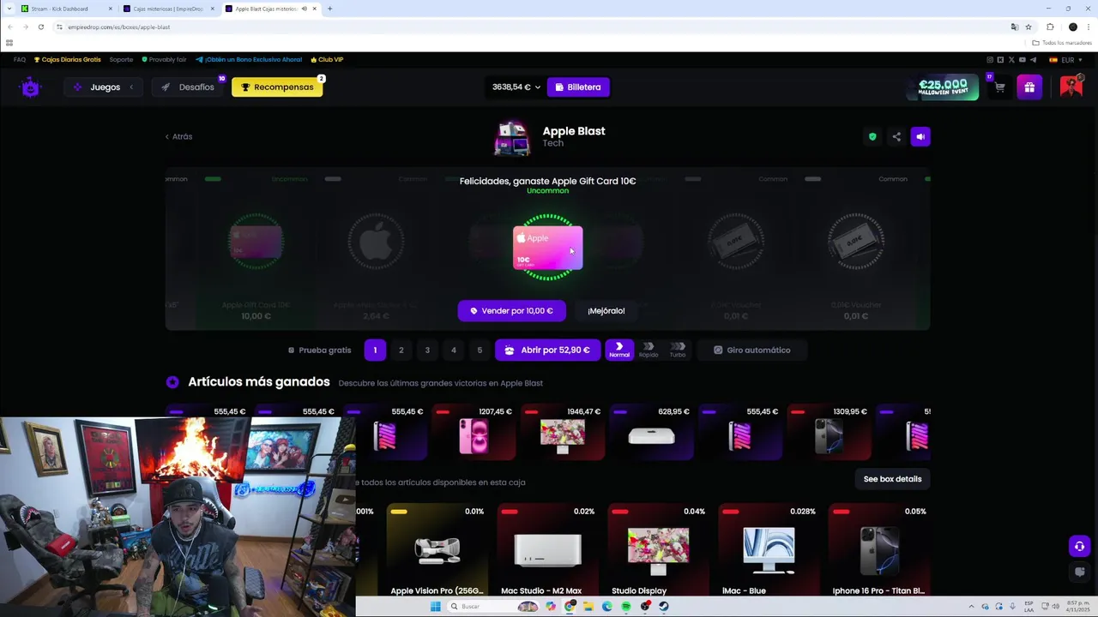The width and height of the screenshot is (1098, 617).
Task: Reload the browser page
Action: tap(40, 27)
